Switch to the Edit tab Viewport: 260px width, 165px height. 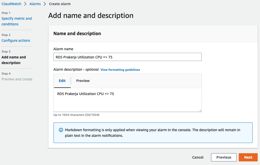(x=62, y=81)
